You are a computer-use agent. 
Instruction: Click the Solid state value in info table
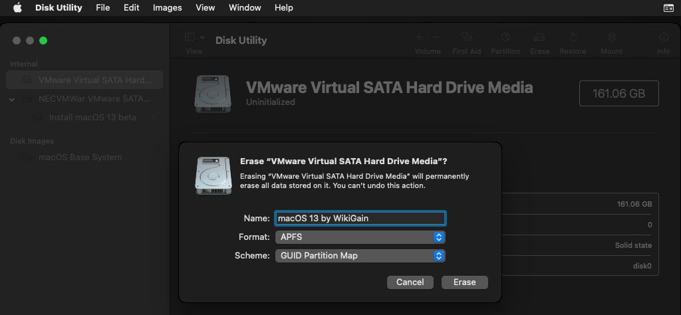(633, 245)
